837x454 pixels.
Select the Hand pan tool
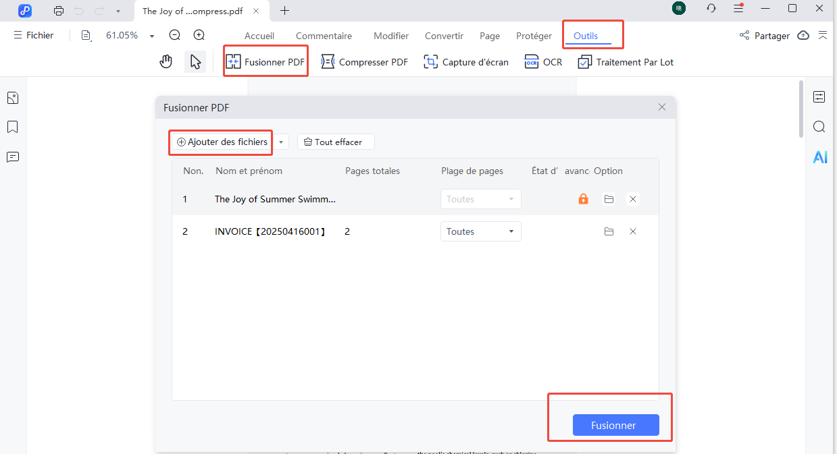click(x=166, y=62)
